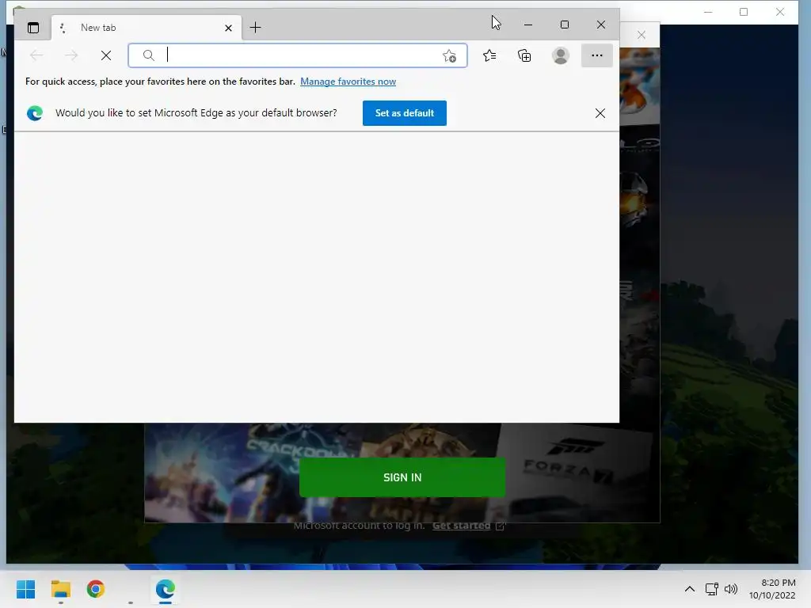Open the Get started link

(x=462, y=526)
